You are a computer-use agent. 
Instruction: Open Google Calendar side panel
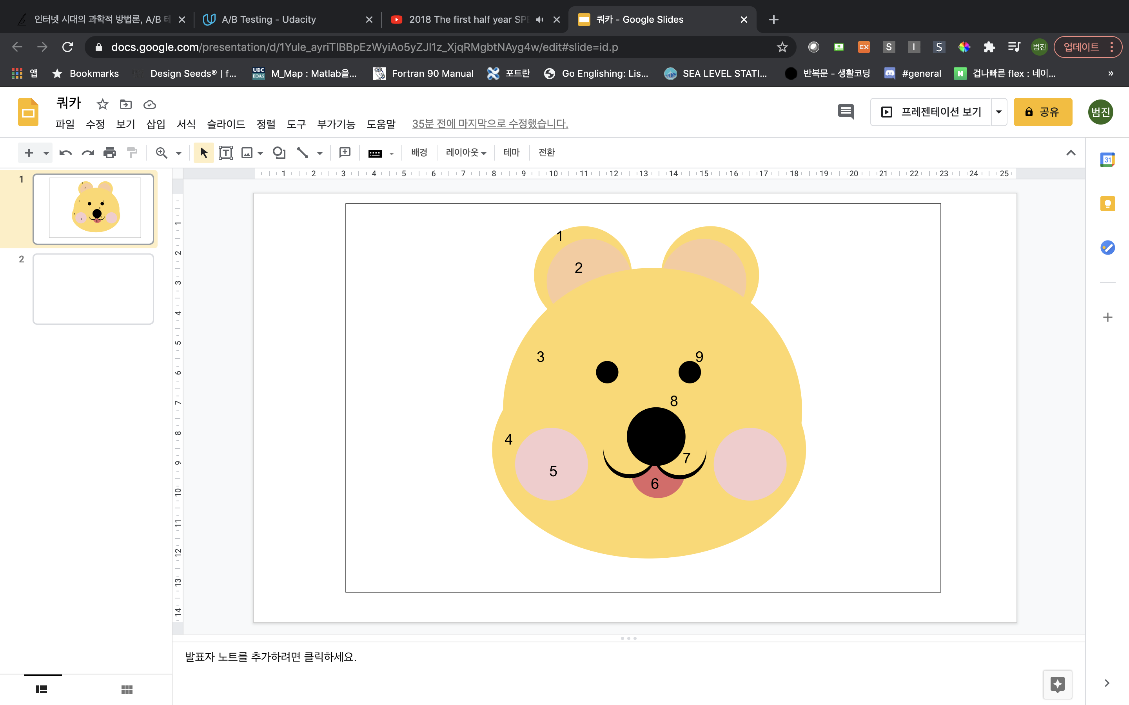(x=1107, y=160)
